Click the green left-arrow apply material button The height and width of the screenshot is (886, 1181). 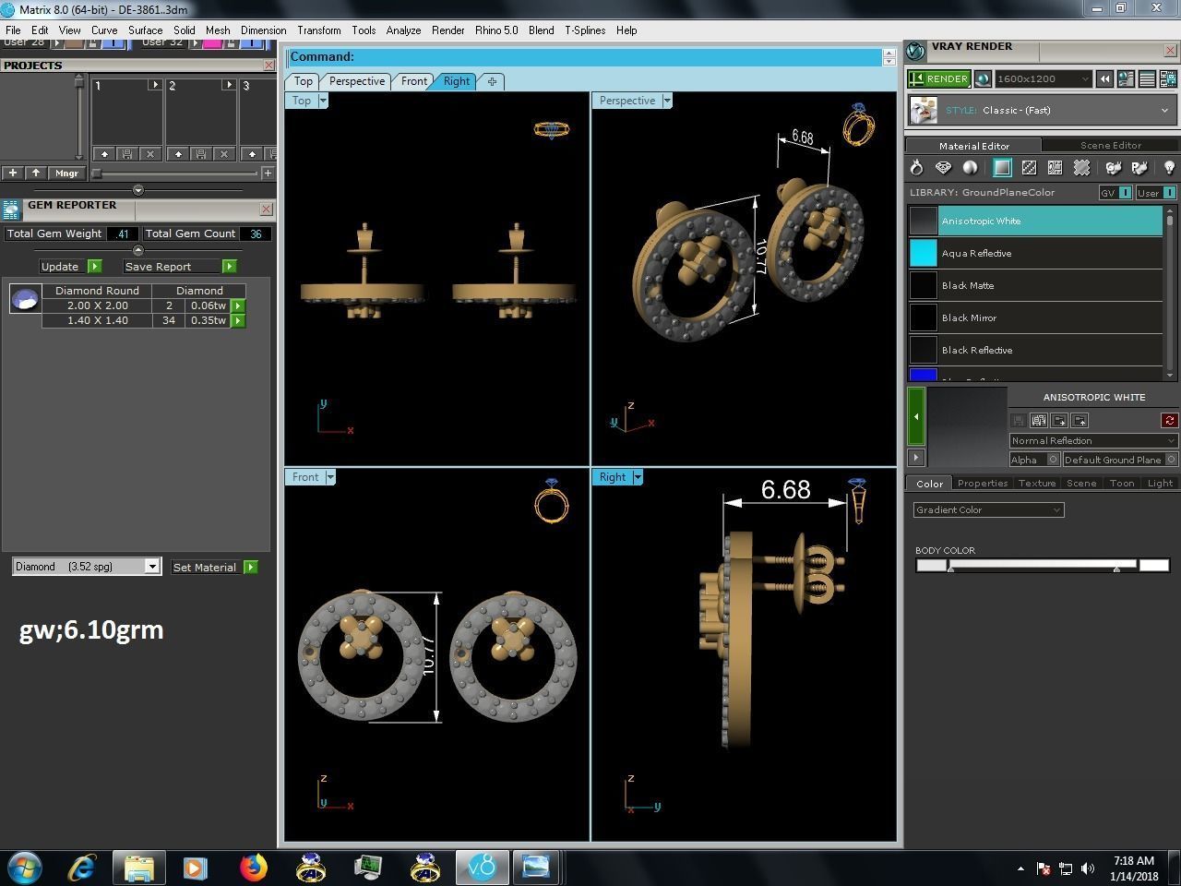(x=916, y=416)
